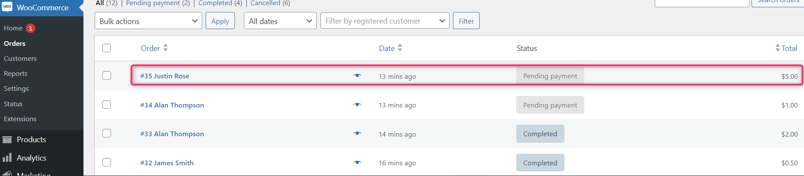This screenshot has height=176, width=804.
Task: Expand the All dates dropdown
Action: (280, 21)
